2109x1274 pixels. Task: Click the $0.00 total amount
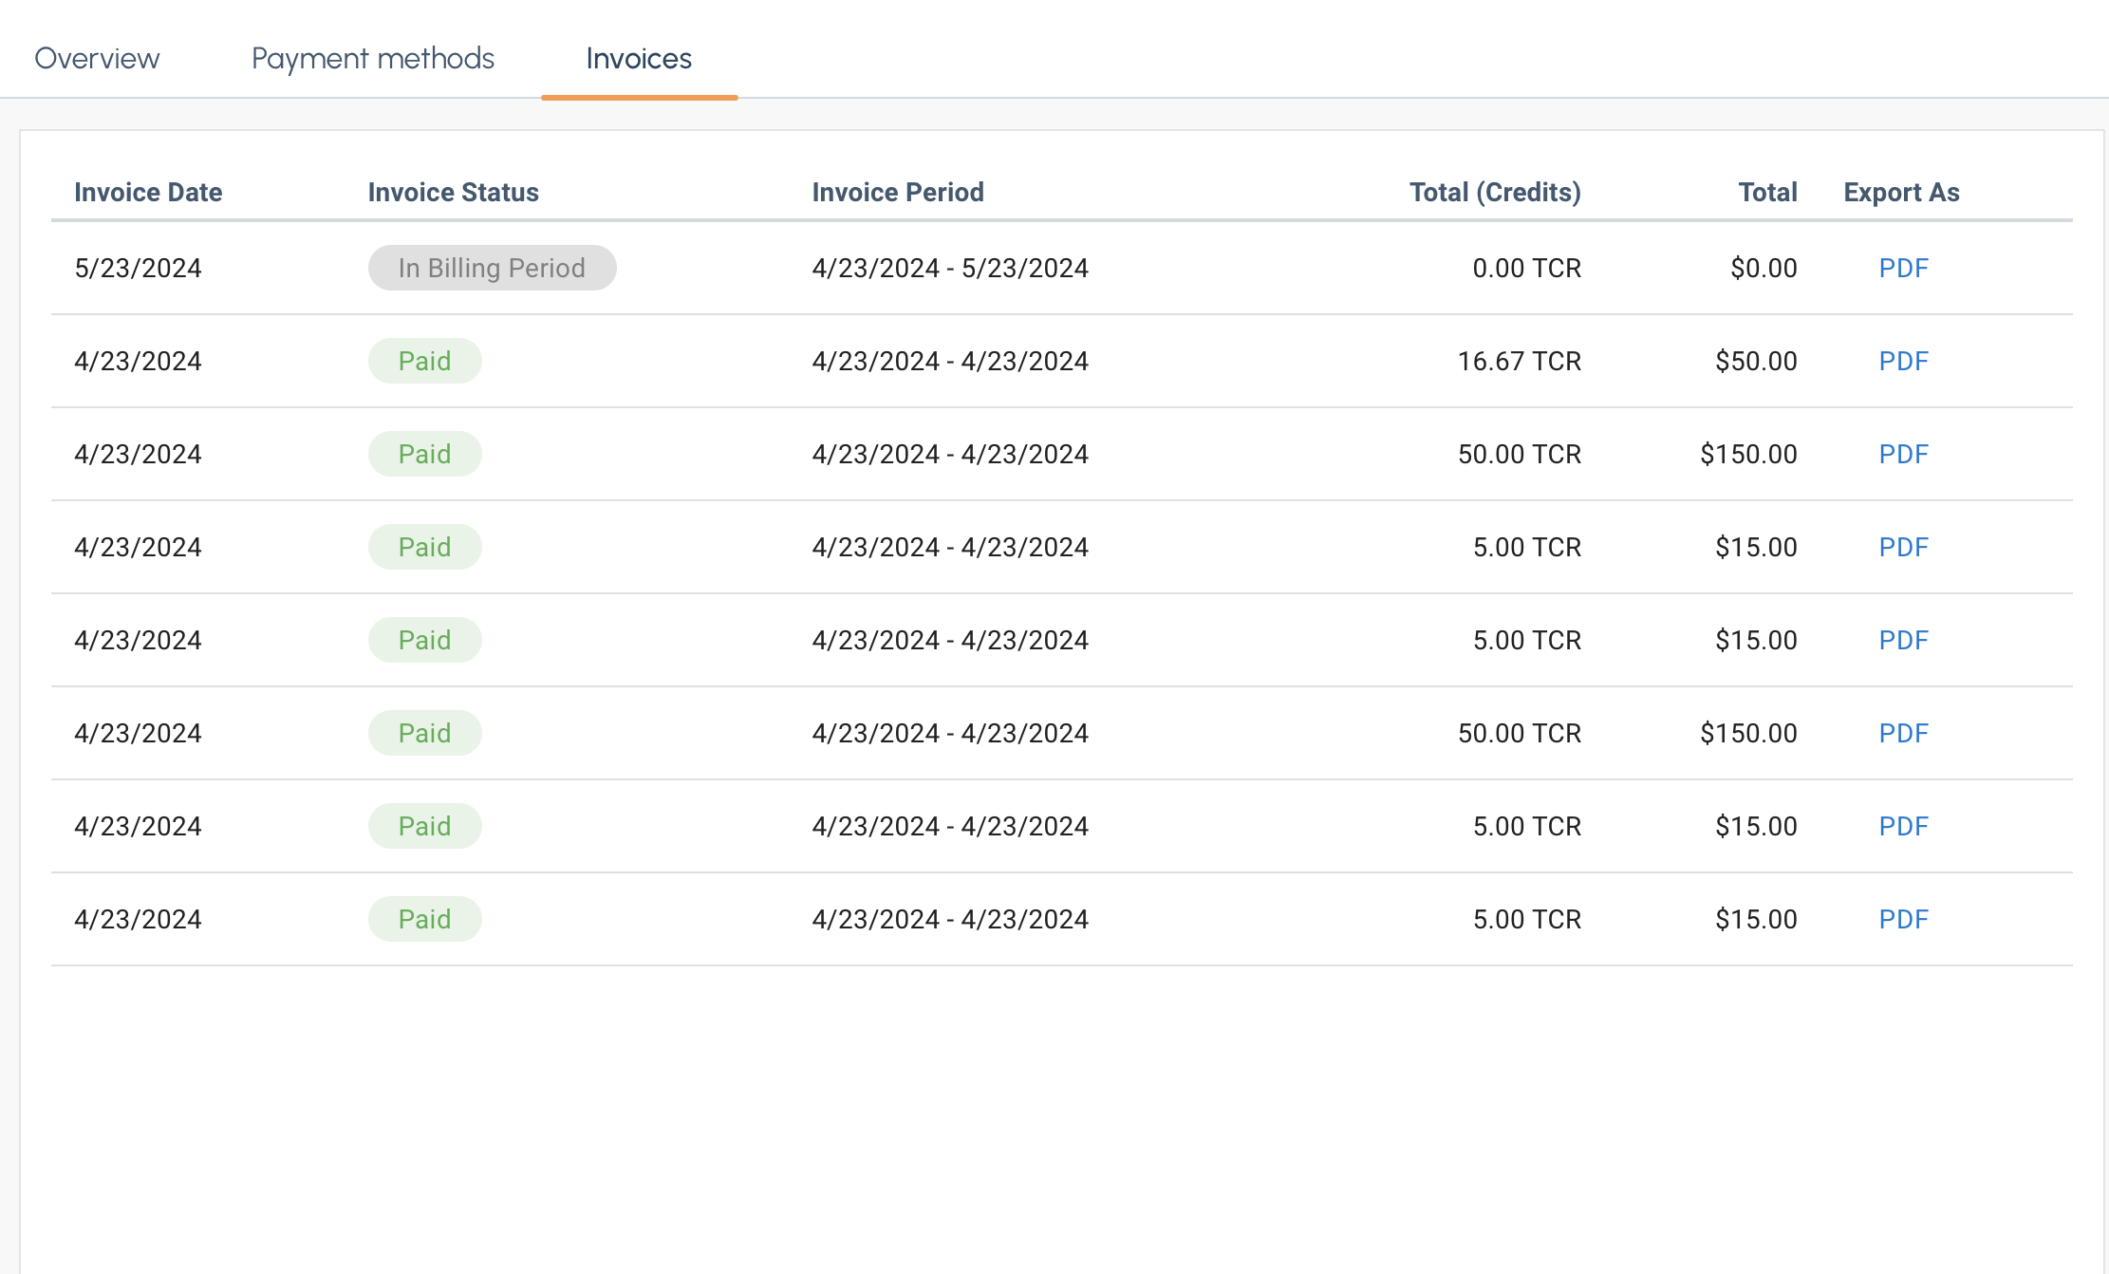click(1764, 269)
